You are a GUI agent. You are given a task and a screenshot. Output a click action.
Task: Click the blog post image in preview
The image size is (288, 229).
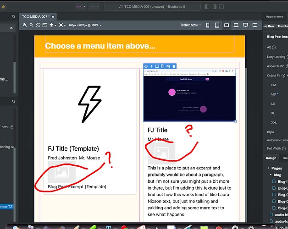189,97
